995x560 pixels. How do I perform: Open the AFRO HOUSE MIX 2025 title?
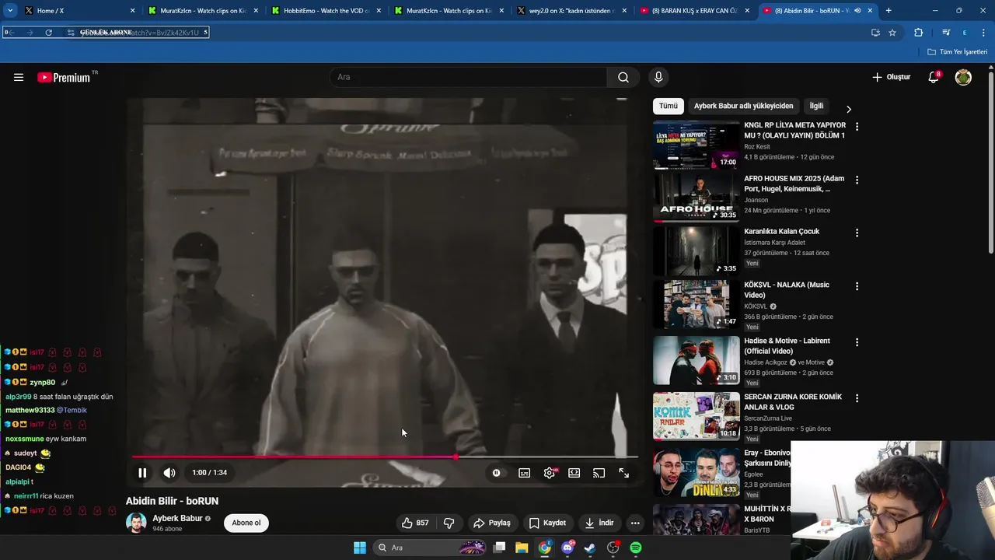point(794,184)
